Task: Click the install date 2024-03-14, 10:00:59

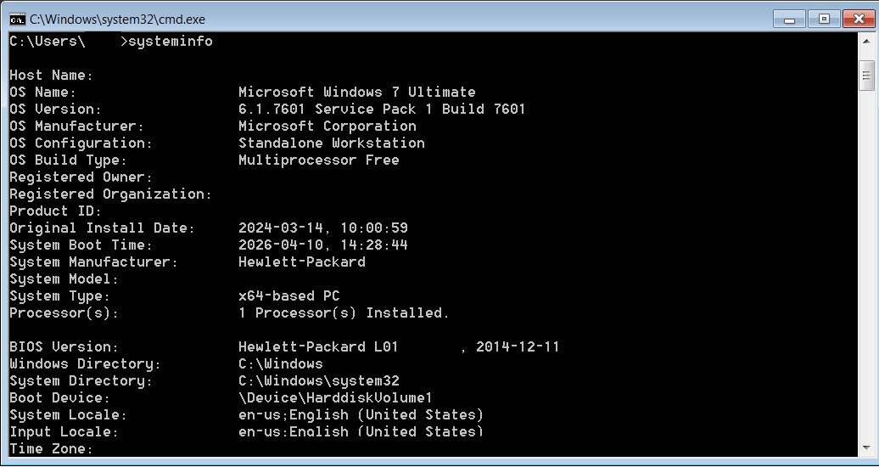Action: click(323, 228)
